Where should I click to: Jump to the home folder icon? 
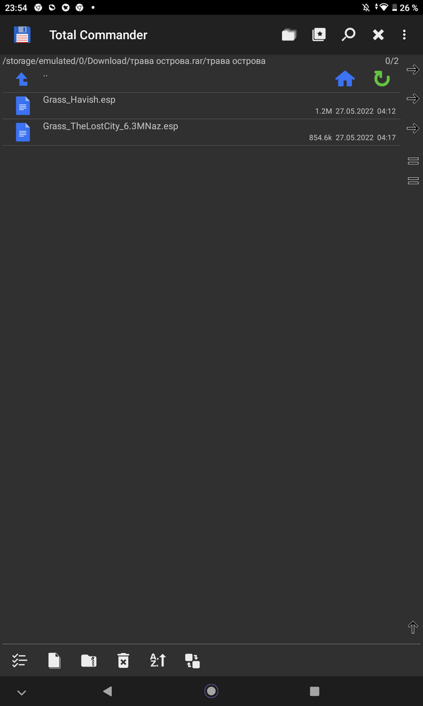345,79
